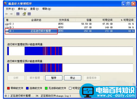Click the 149 GB free space cell
The image size is (137, 99).
coord(109,27)
